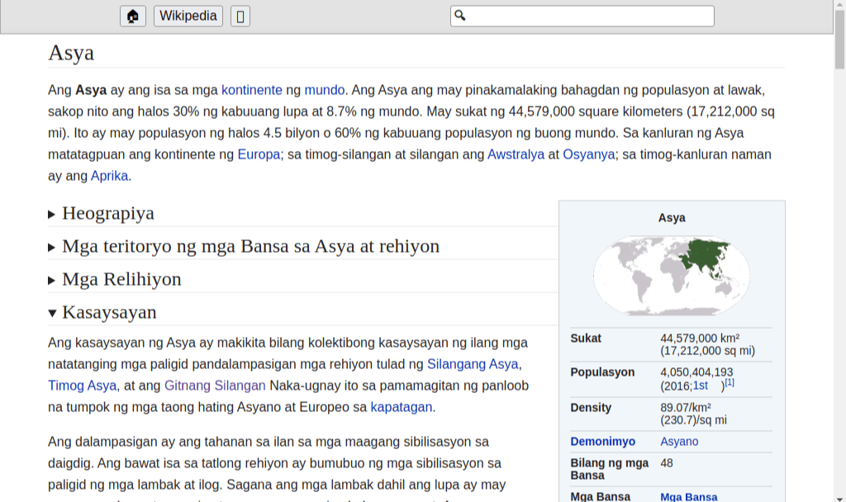Collapse the Kasaysayan section

pos(109,312)
